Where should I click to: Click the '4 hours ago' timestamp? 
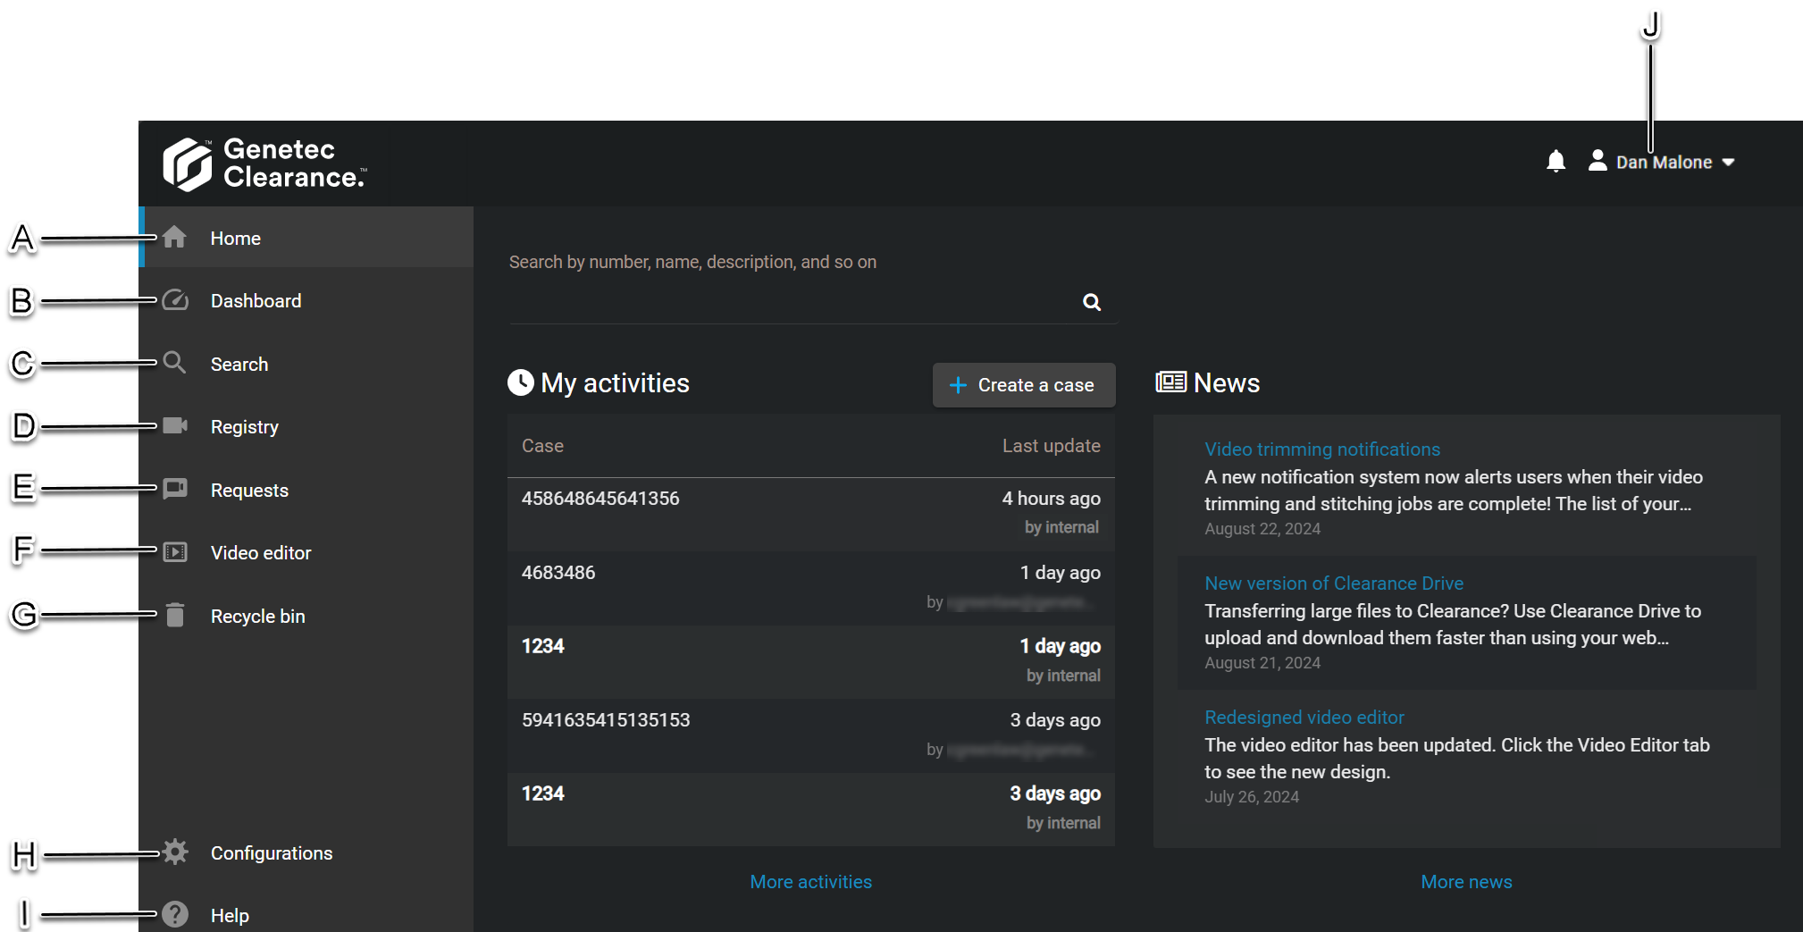coord(1051,498)
